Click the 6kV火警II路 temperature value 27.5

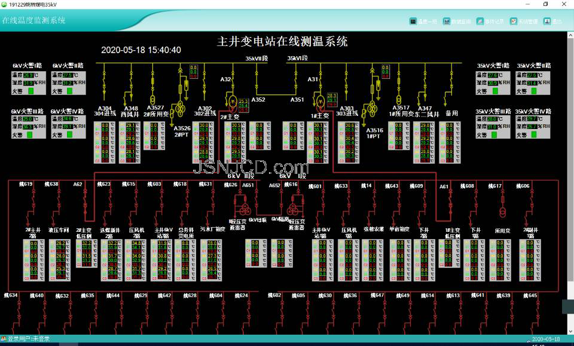68,75
